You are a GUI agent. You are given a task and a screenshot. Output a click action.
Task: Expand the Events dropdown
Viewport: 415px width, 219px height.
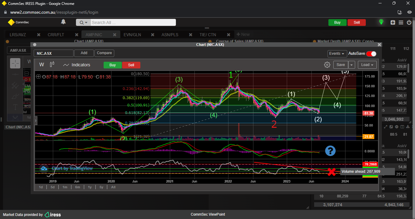tap(337, 54)
